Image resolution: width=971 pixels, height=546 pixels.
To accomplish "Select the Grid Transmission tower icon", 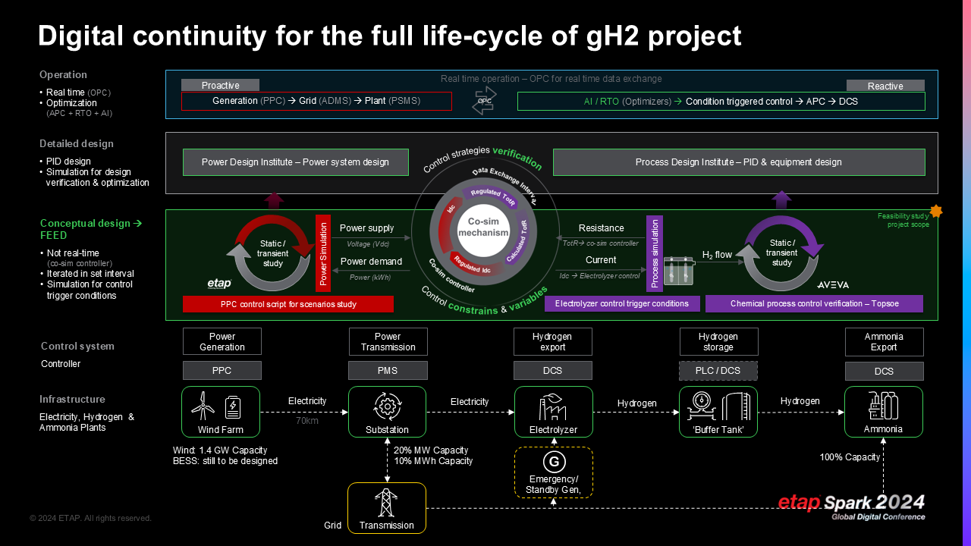I will (x=387, y=503).
